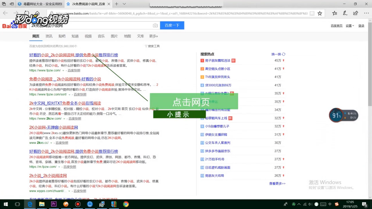Add page to favorites star icon
The height and width of the screenshot is (209, 372).
pos(320,13)
